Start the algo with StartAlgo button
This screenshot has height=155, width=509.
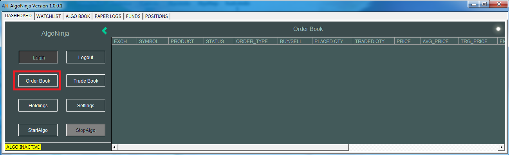pos(38,130)
